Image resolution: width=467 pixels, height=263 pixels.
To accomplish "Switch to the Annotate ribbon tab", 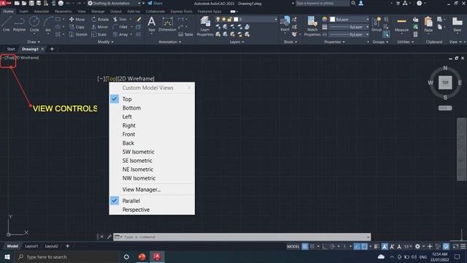I will pos(41,12).
